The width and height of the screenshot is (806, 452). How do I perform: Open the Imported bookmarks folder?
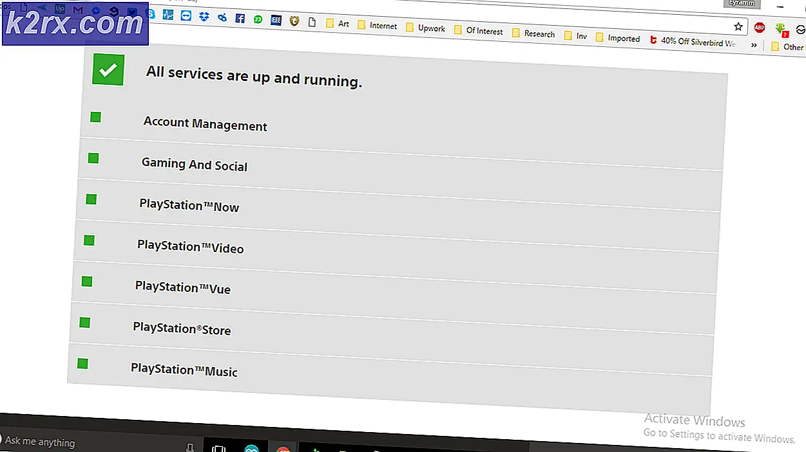(618, 38)
